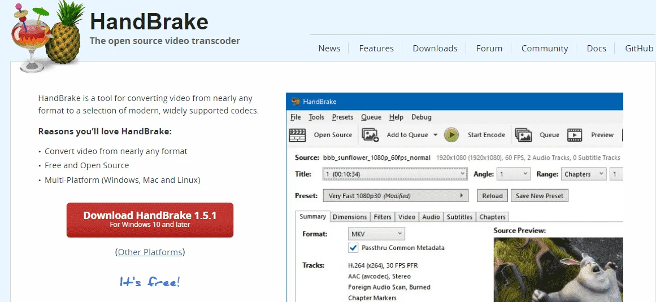
Task: Click the green Start Encode play icon
Action: point(451,135)
